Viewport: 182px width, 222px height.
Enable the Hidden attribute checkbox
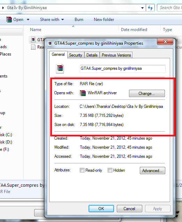tap(110, 170)
